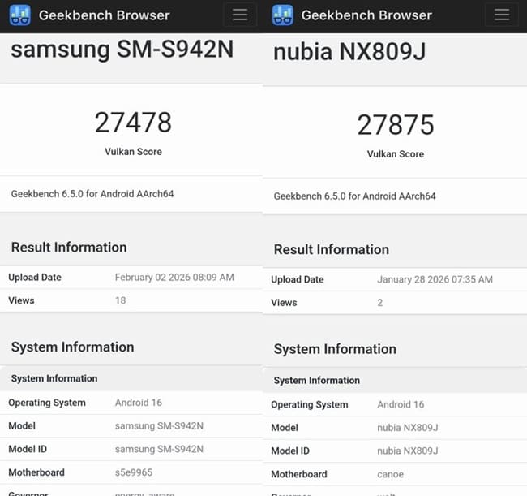Click the left 'Geekbench Browser' brand link
The height and width of the screenshot is (496, 527).
click(104, 15)
